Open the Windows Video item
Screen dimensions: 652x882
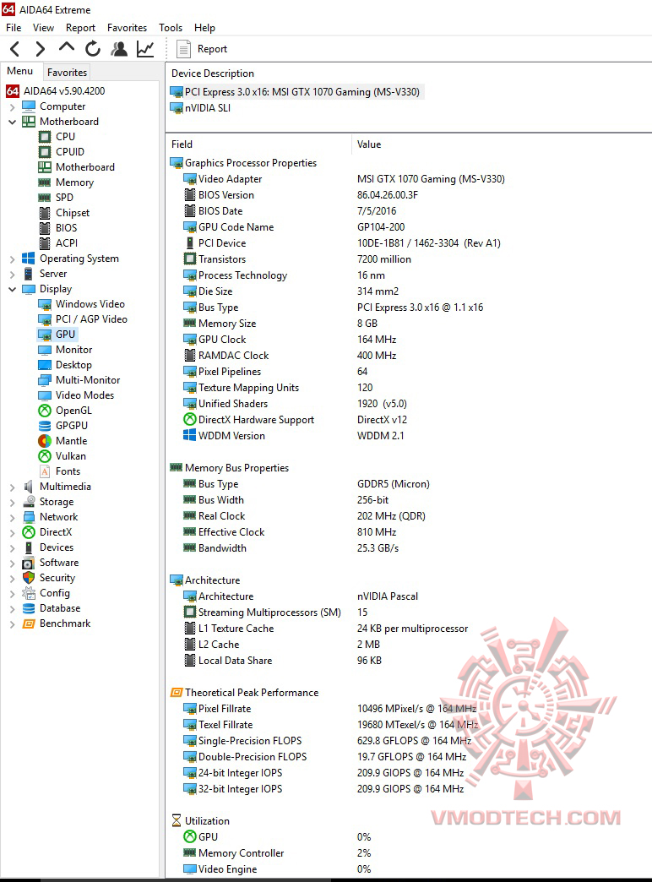[82, 304]
